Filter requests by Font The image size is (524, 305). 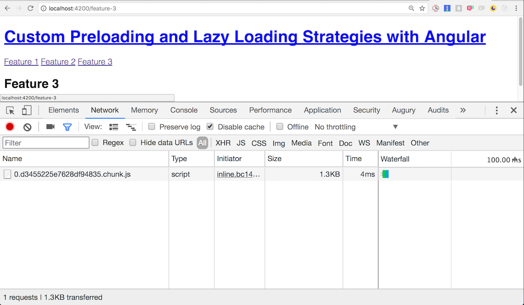click(x=325, y=143)
